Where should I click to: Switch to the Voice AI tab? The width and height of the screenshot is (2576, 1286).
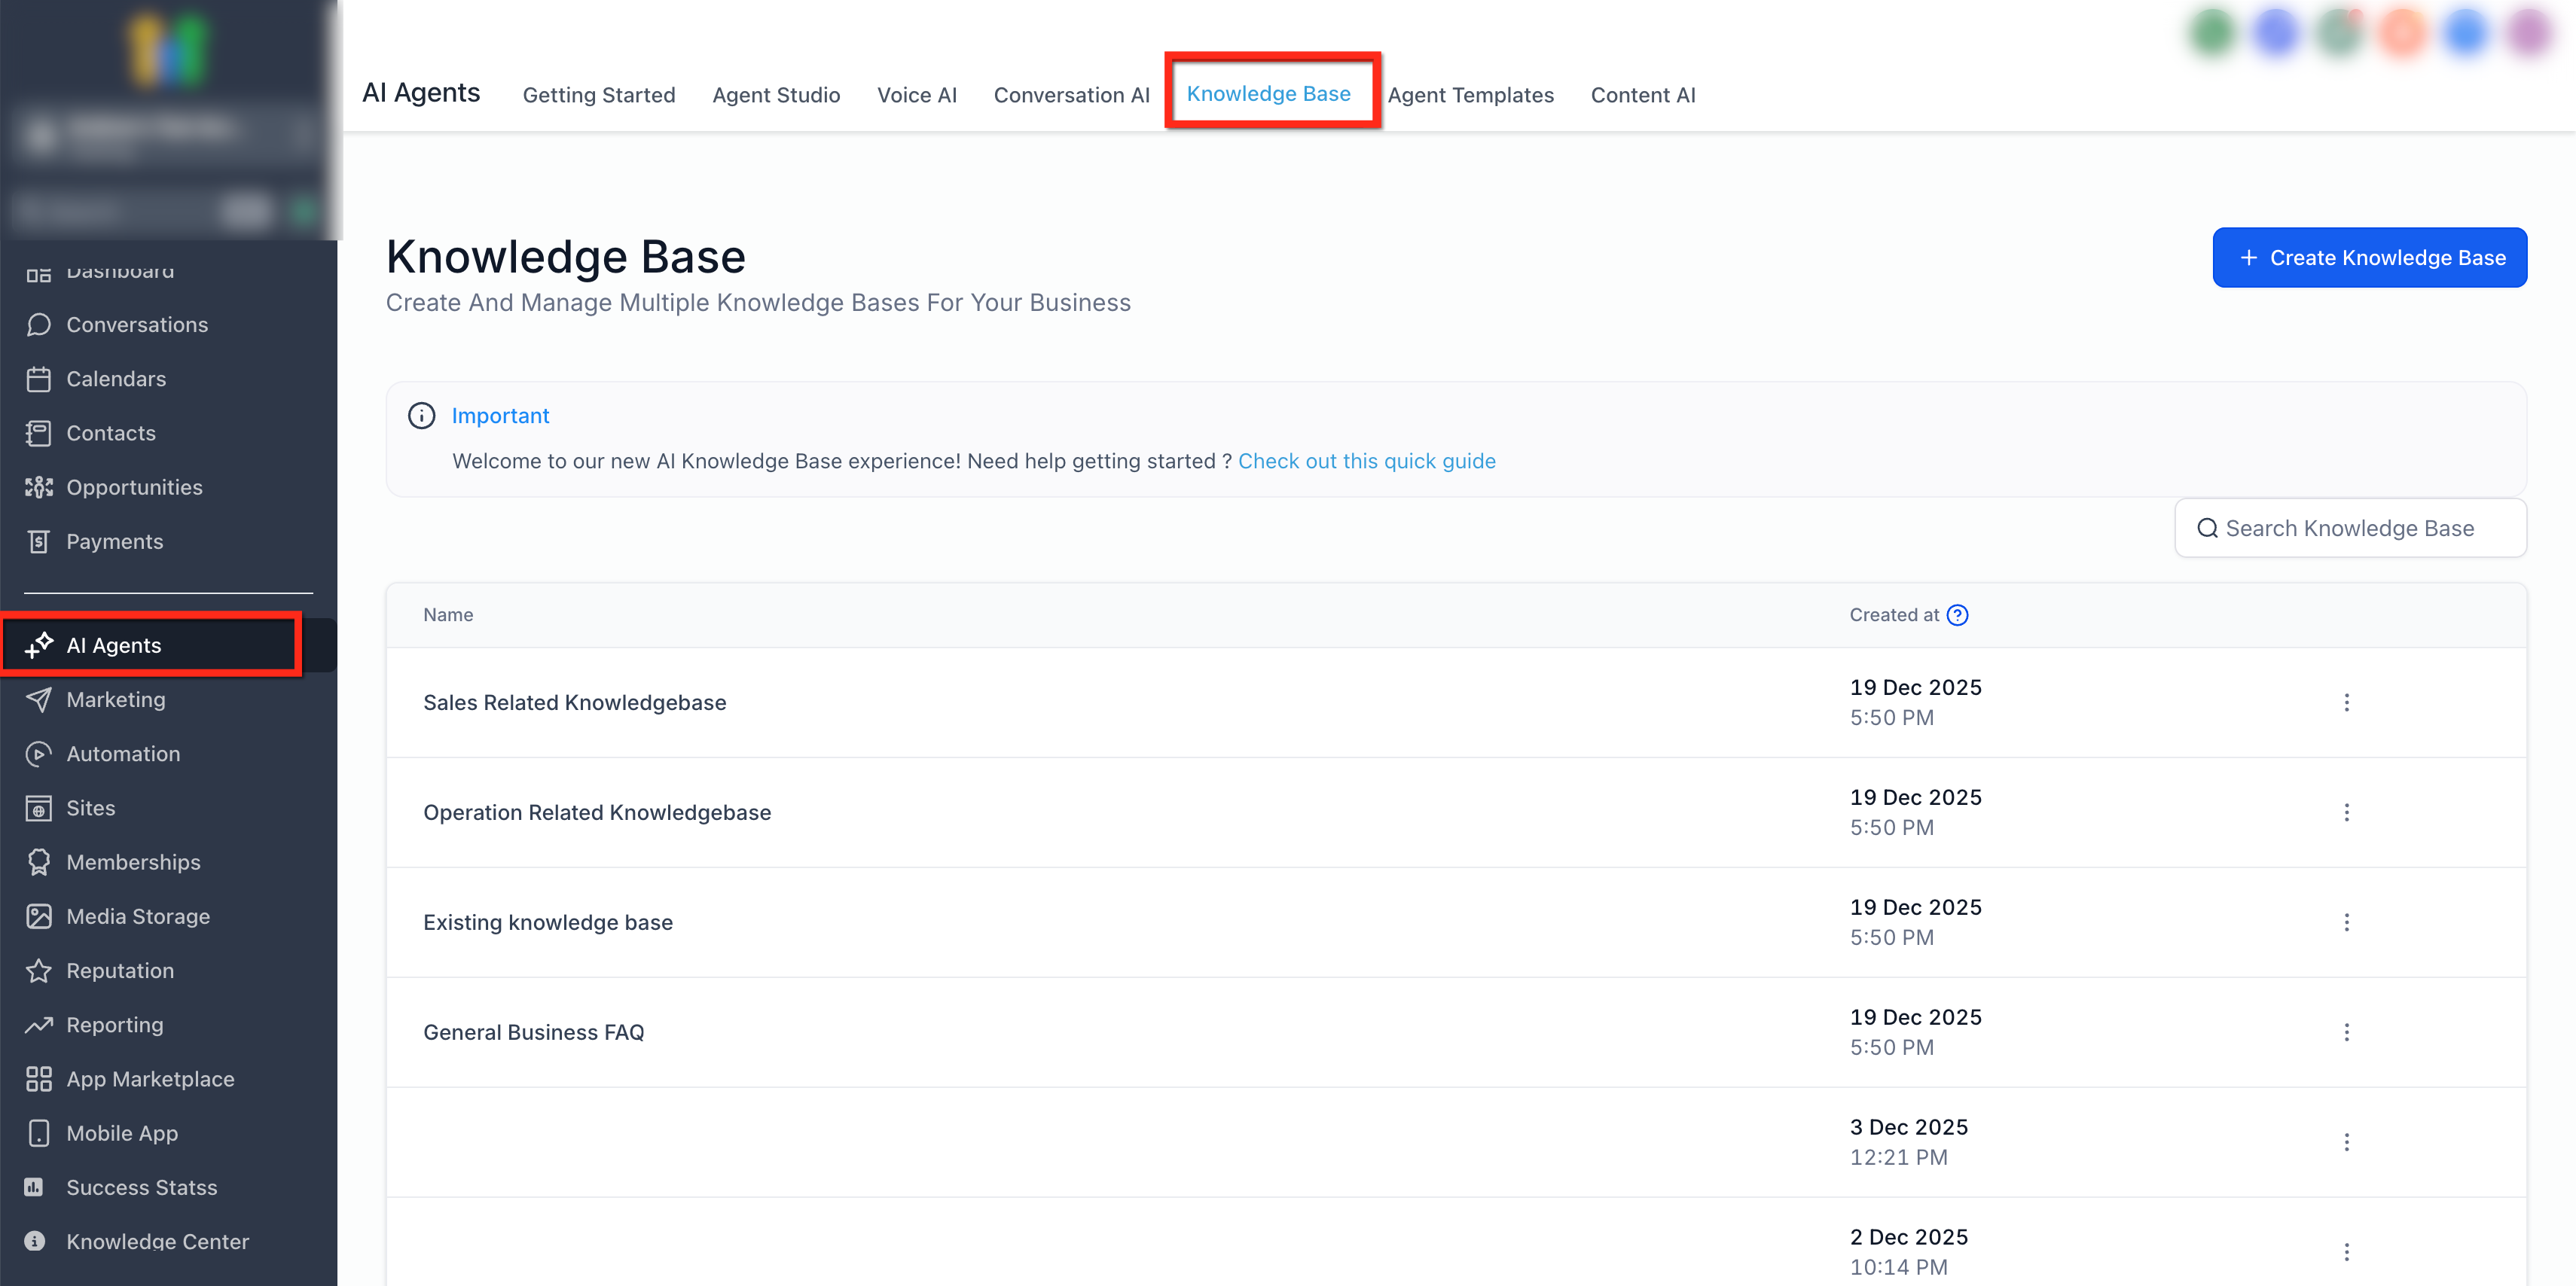coord(916,95)
